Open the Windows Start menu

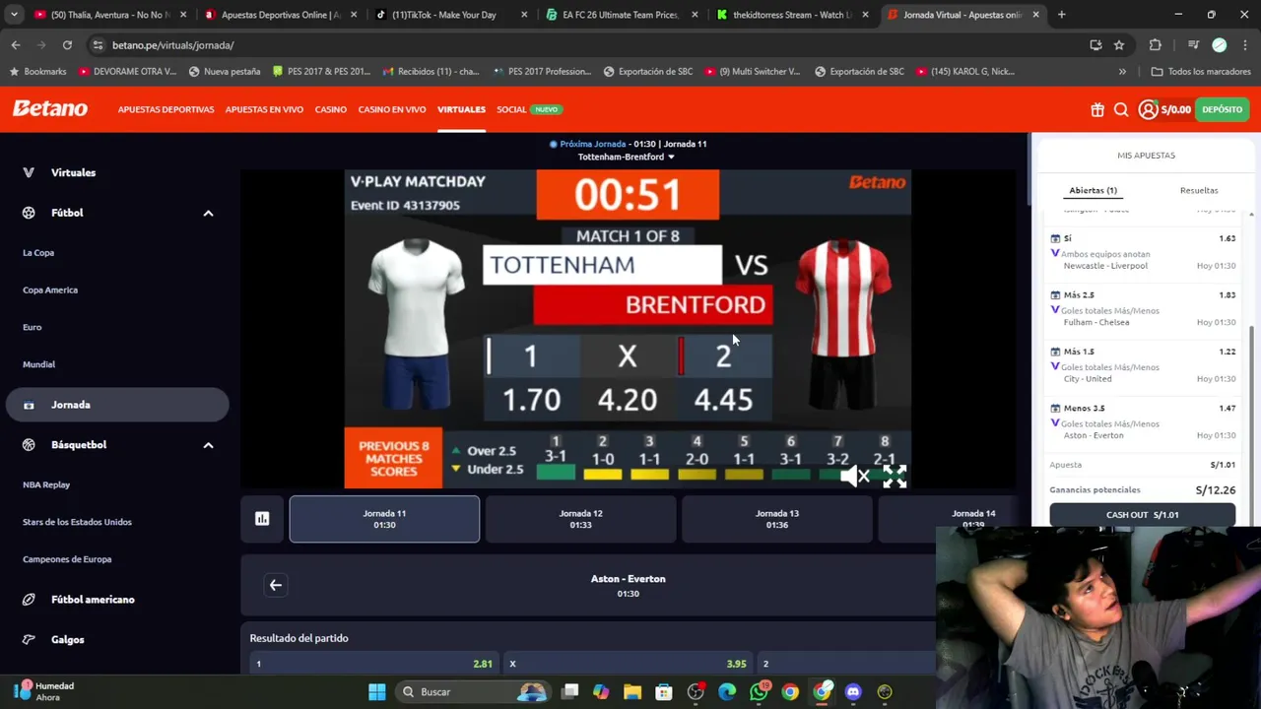[x=377, y=692]
